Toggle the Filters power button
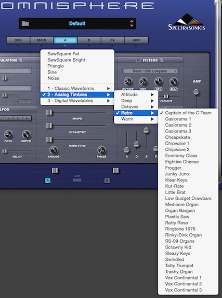Image resolution: width=222 pixels, height=298 pixels. click(138, 60)
